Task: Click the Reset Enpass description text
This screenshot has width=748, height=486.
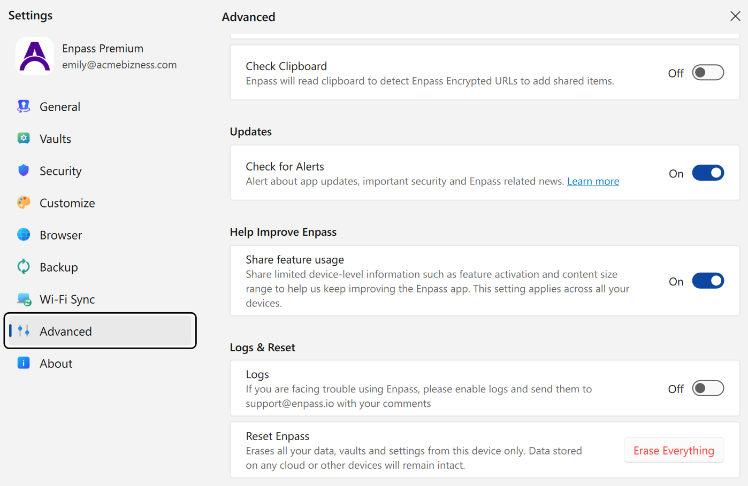Action: (414, 458)
